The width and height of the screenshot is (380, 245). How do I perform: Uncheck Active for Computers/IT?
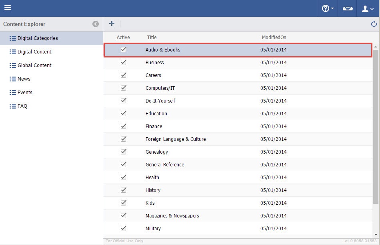124,88
